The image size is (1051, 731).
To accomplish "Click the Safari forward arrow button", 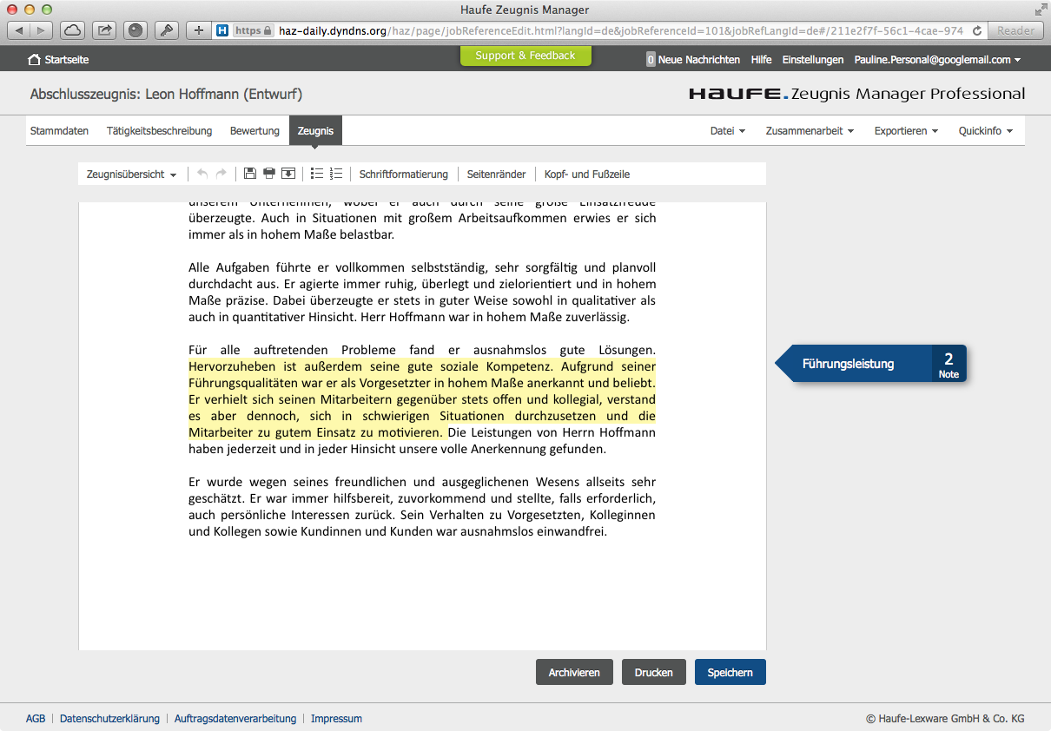I will click(x=41, y=30).
